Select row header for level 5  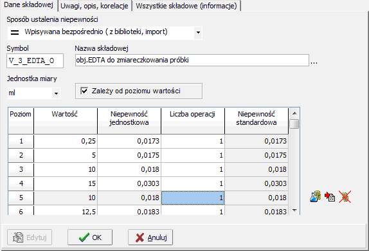[x=21, y=198]
